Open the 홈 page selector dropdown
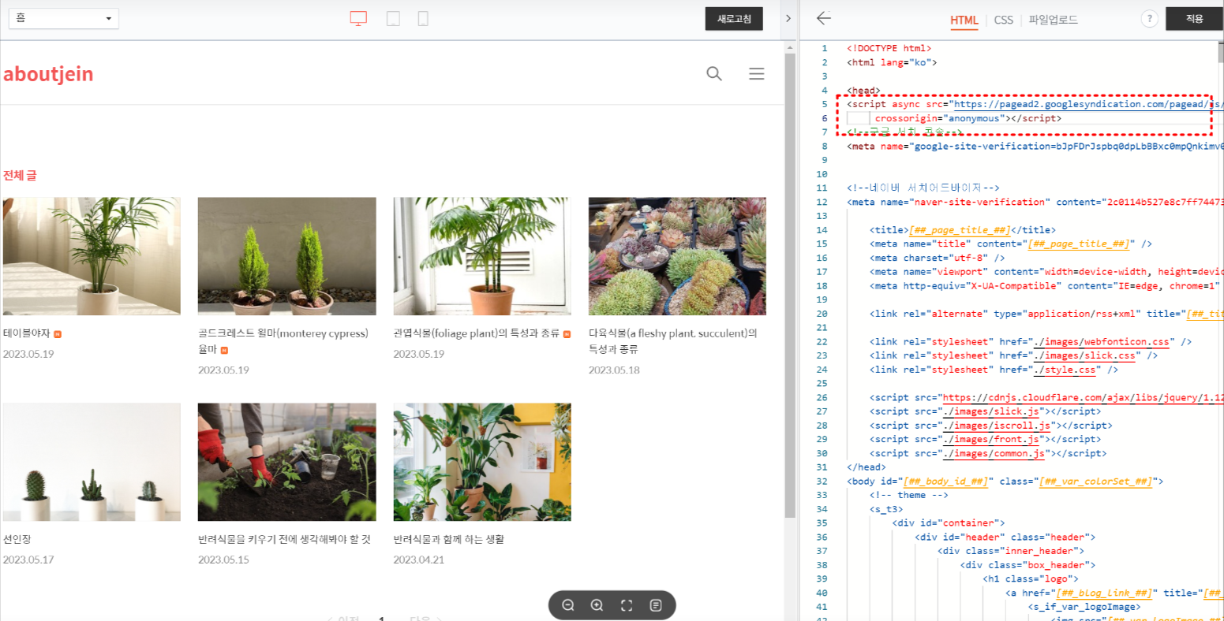This screenshot has width=1224, height=621. (64, 18)
